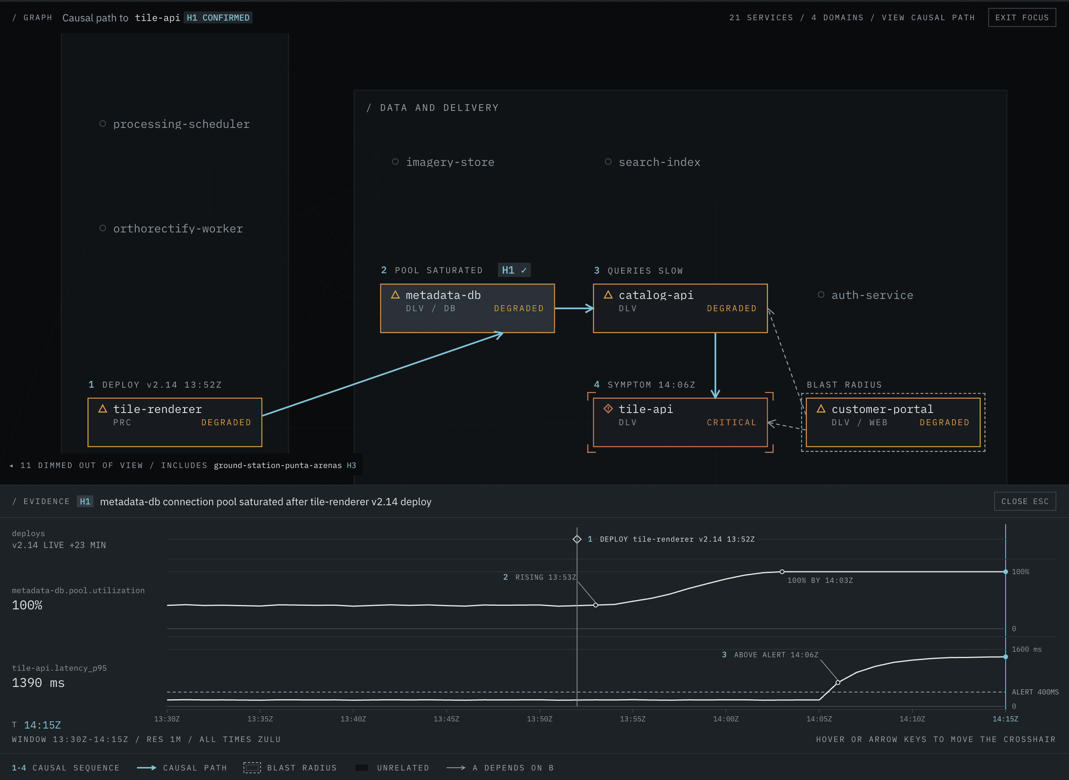Image resolution: width=1069 pixels, height=780 pixels.
Task: Click the circle icon beside imagery-store
Action: (x=395, y=162)
